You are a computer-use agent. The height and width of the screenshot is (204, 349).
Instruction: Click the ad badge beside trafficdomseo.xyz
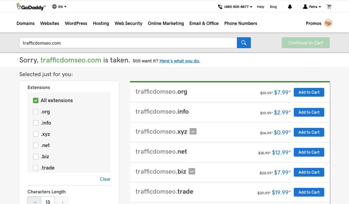click(x=193, y=131)
